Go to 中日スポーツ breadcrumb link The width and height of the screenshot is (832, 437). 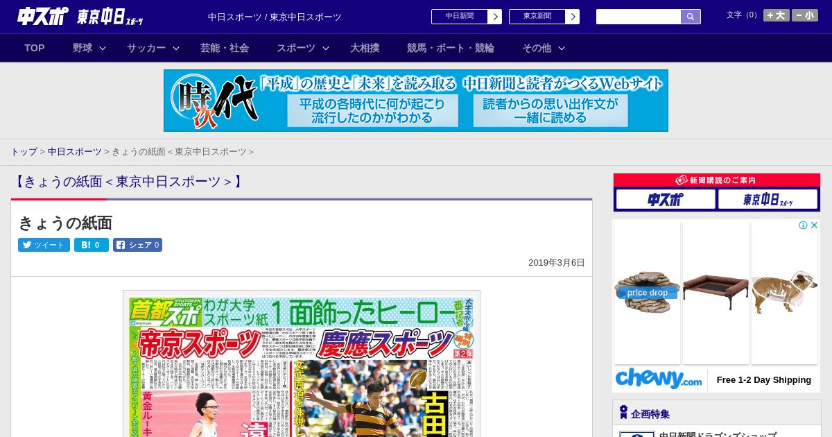point(75,151)
